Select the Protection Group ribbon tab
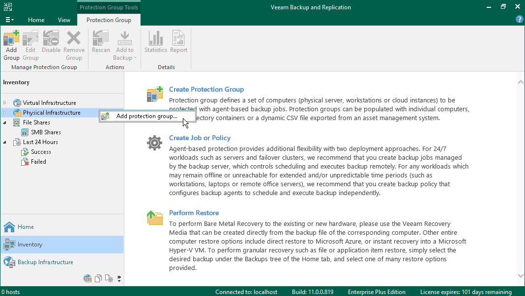The image size is (525, 296). tap(109, 20)
